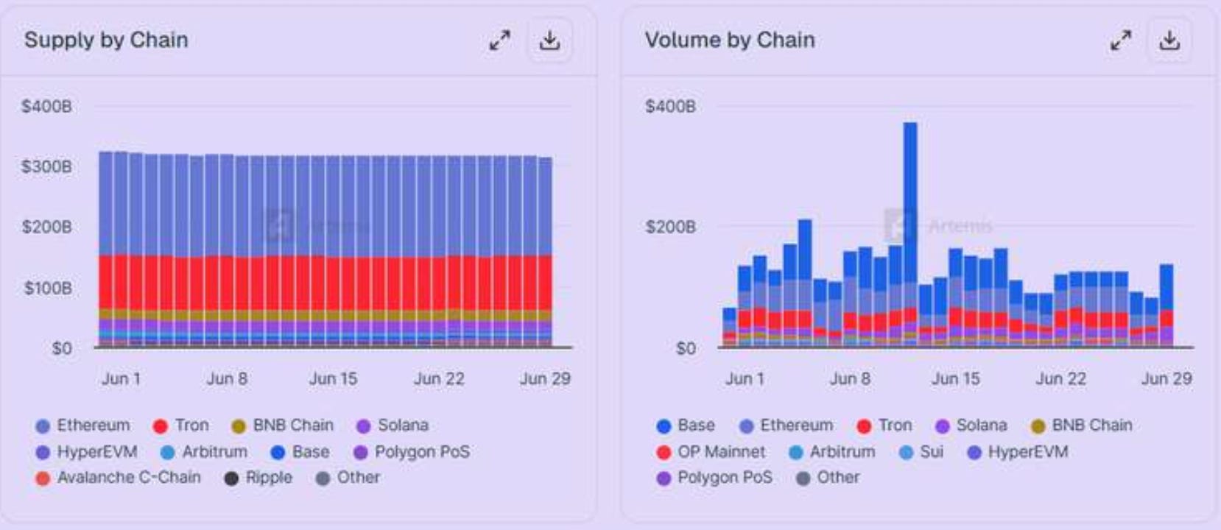
Task: Hide Tron in the Volume by Chain legend
Action: tap(884, 425)
